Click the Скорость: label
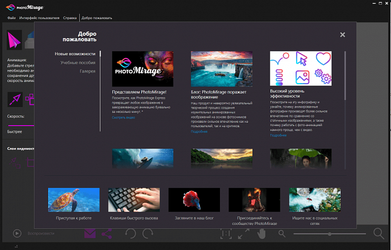The image size is (391, 250). click(x=16, y=116)
